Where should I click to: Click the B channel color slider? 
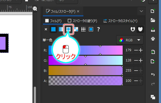[86, 71]
